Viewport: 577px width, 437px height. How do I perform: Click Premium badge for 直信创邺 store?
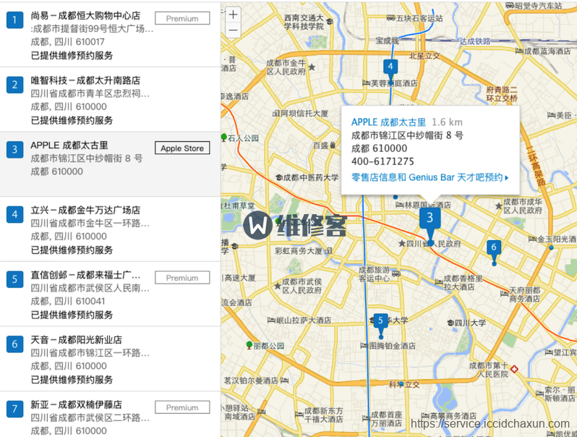pos(182,278)
